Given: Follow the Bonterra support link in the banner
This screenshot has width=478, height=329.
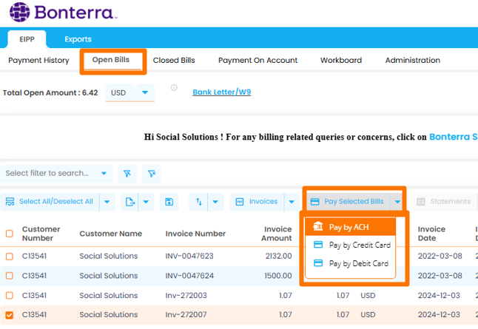Looking at the screenshot, I should (x=454, y=137).
